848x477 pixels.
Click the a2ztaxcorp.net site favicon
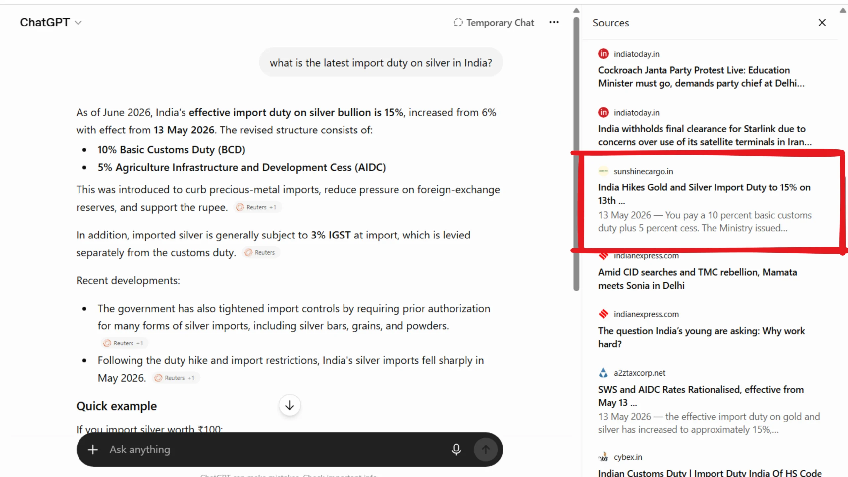click(603, 373)
